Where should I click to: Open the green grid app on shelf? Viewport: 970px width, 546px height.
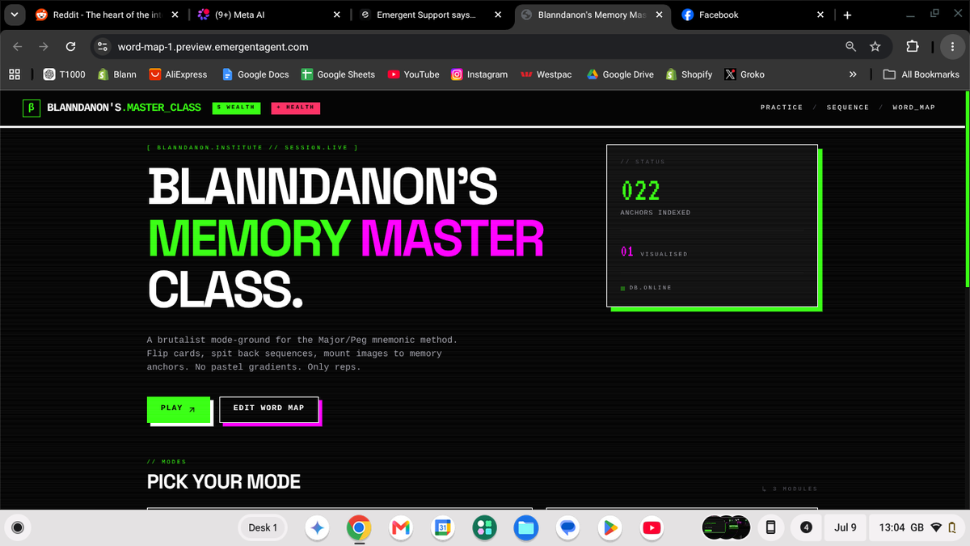point(485,527)
